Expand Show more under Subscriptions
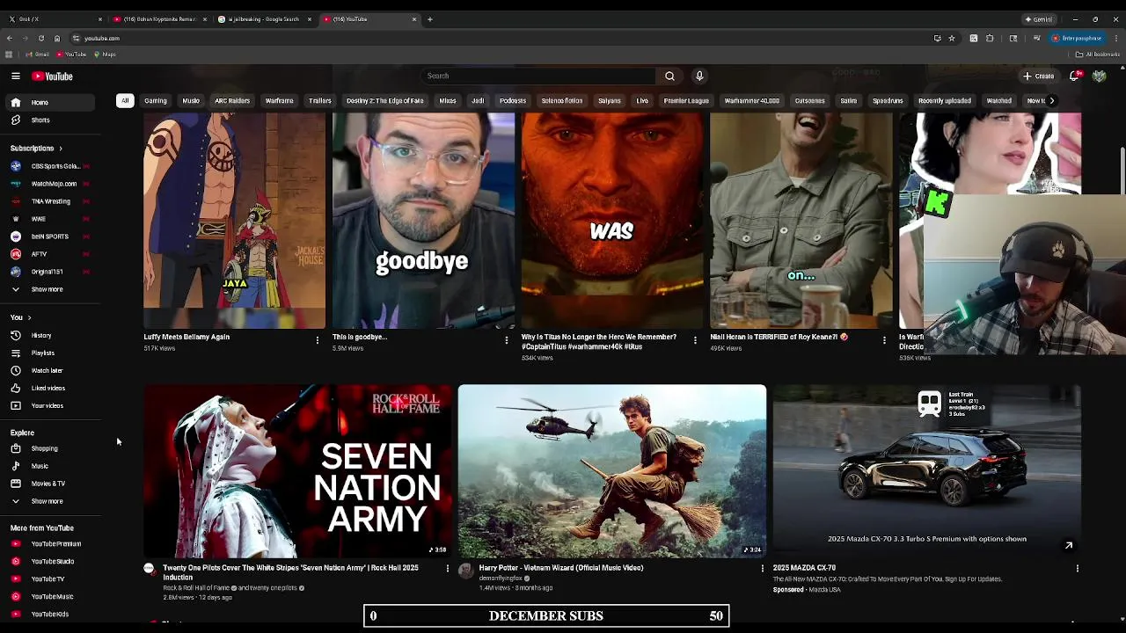The height and width of the screenshot is (633, 1126). (x=47, y=289)
